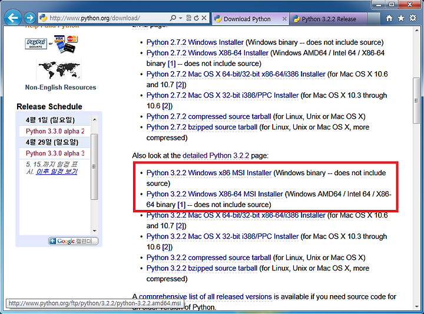Screen dimensions: 424x314
Task: Go back with the browser back arrow
Action: [13, 18]
